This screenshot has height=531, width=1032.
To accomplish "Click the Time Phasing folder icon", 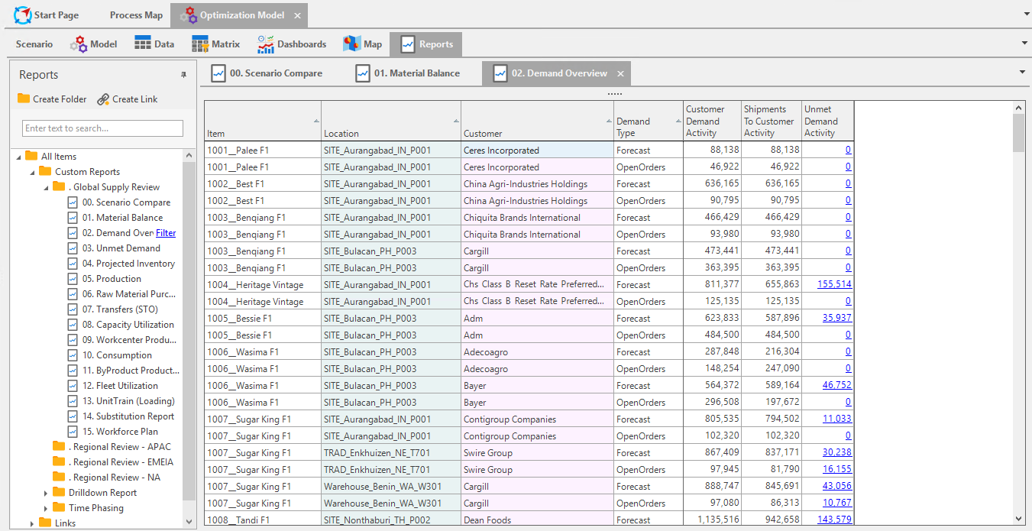I will tap(59, 507).
